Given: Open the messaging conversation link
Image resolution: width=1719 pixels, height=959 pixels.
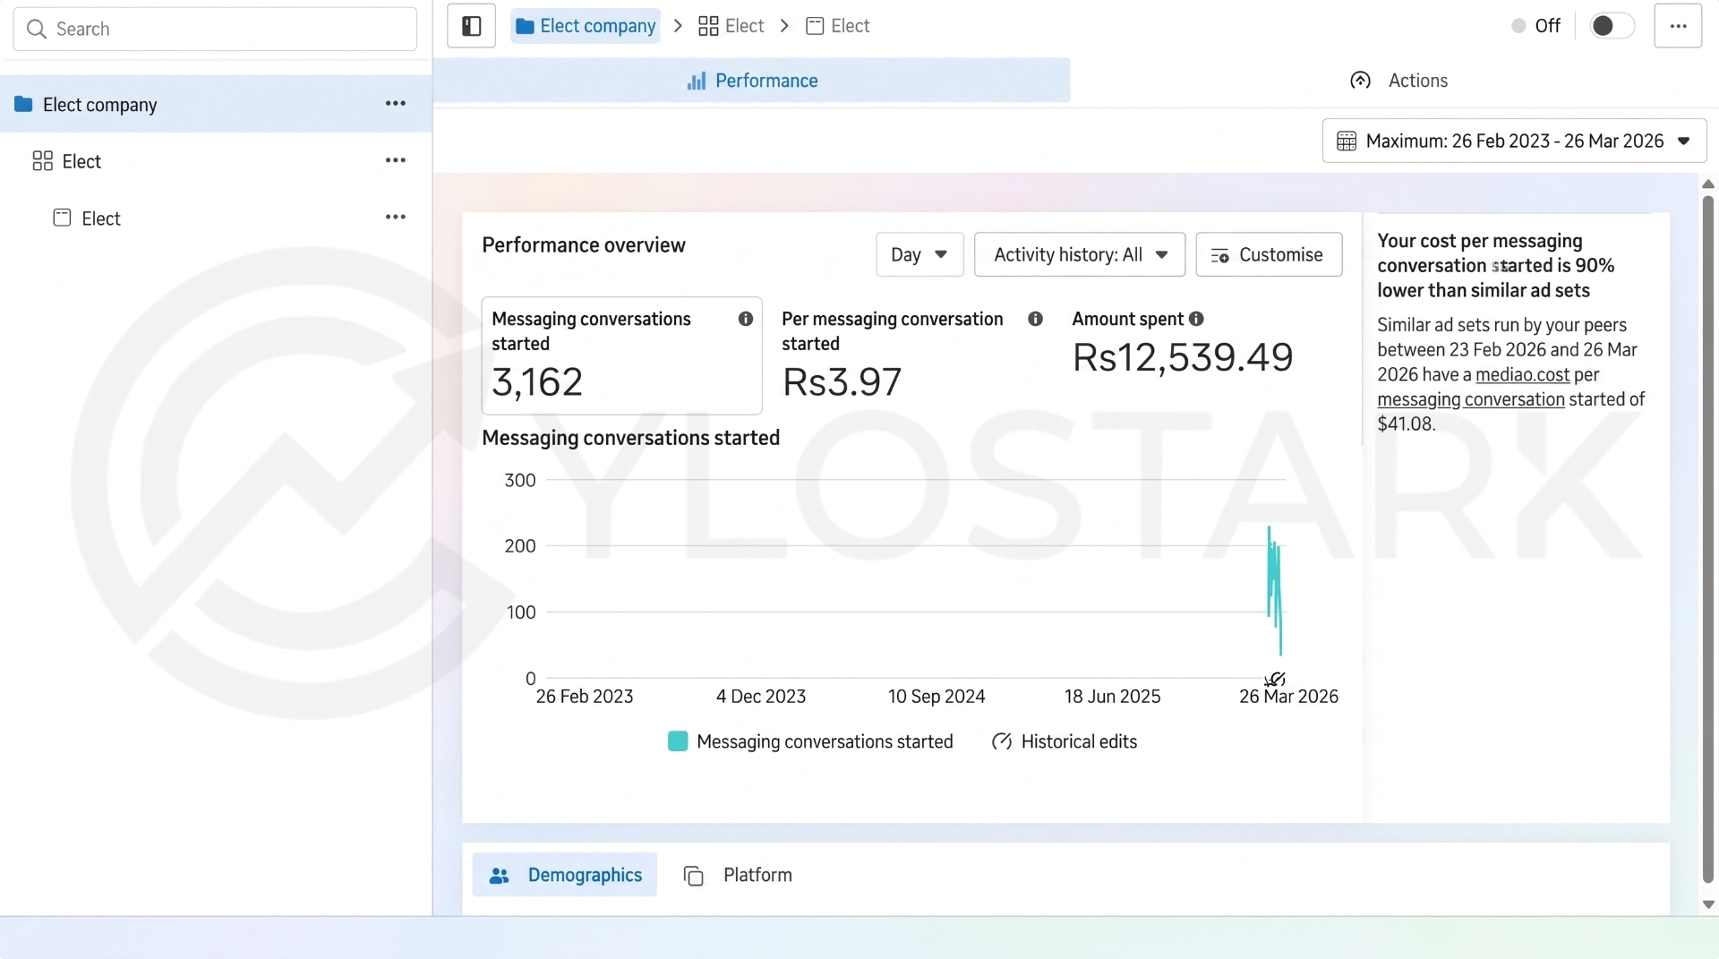Looking at the screenshot, I should point(1471,399).
